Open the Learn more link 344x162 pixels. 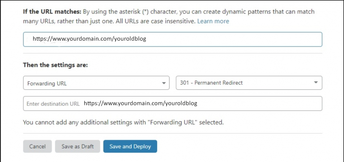coord(213,21)
